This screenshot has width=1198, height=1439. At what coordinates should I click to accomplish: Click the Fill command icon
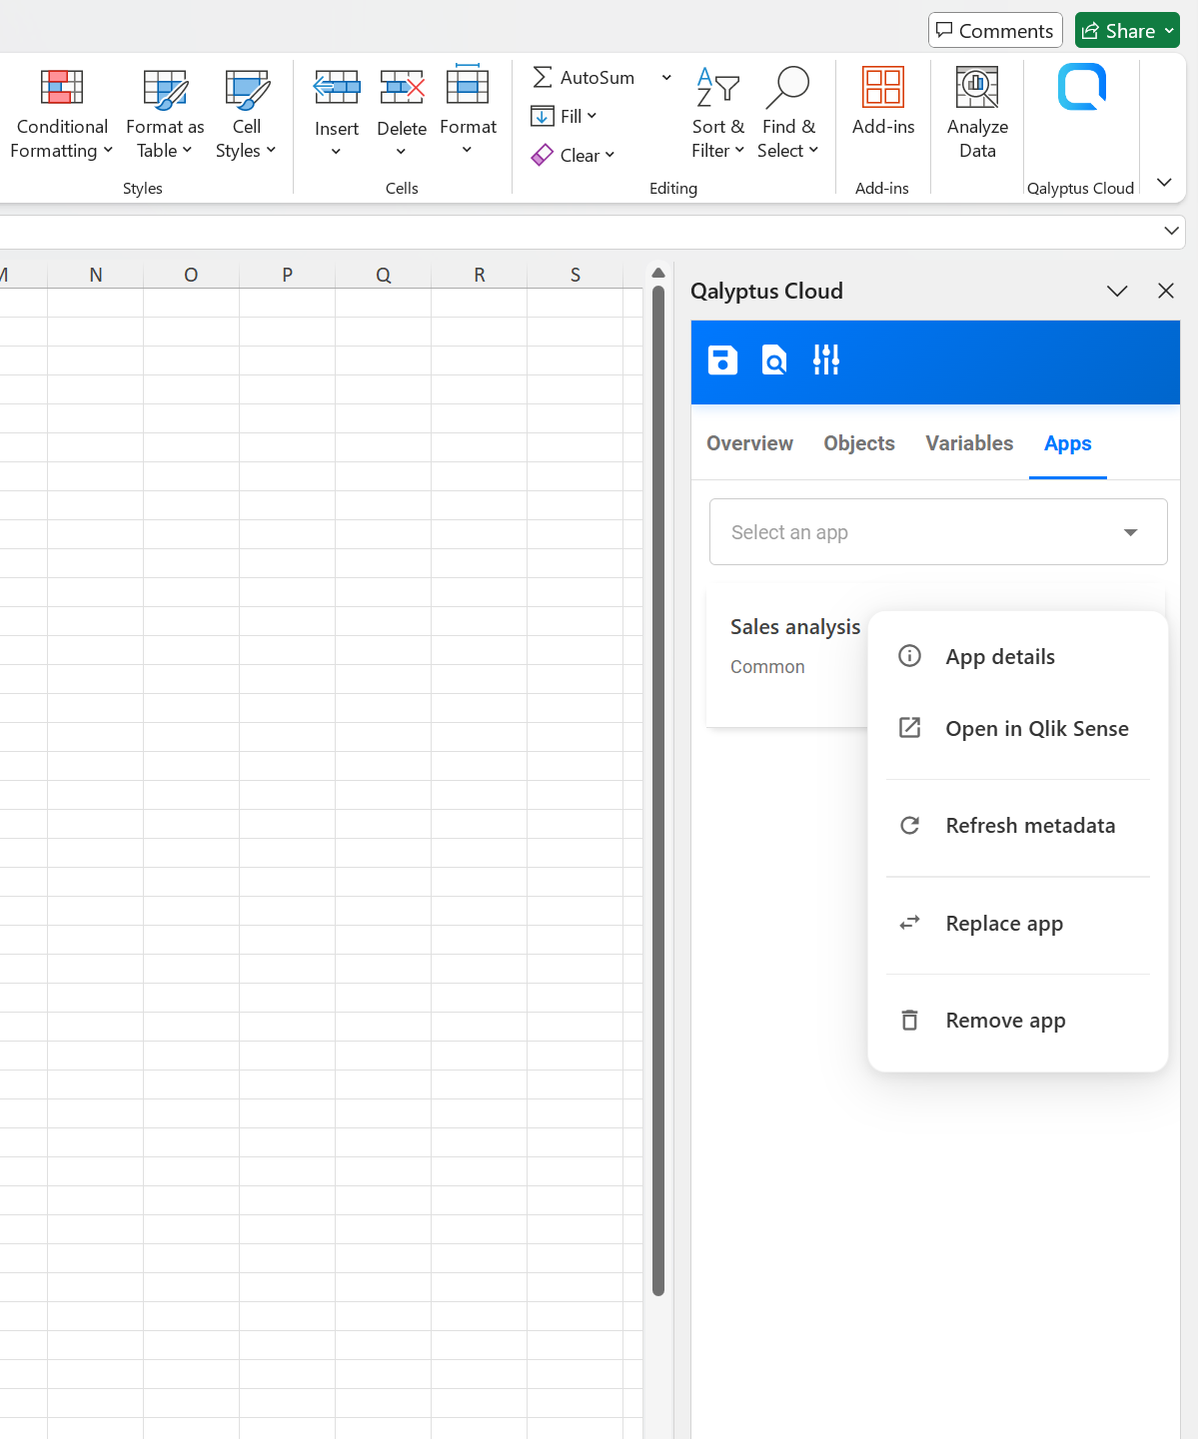point(541,116)
